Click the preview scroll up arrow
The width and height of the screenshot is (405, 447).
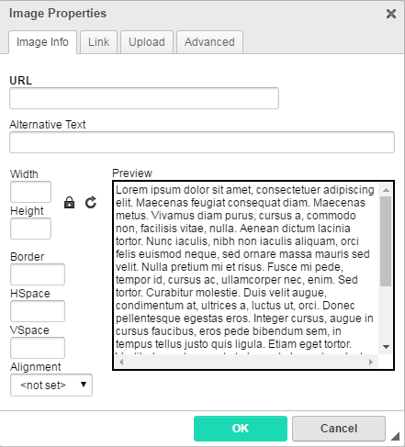point(386,190)
